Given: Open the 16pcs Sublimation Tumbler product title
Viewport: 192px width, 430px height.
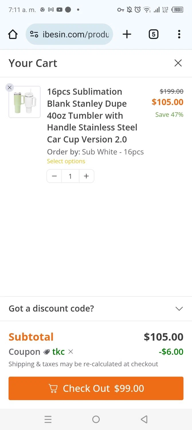Looking at the screenshot, I should pyautogui.click(x=92, y=115).
